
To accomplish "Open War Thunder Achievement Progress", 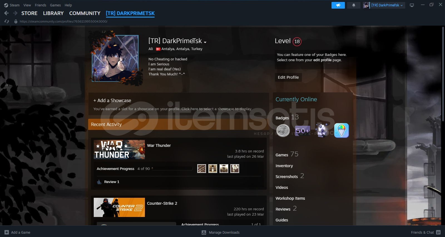I will point(115,169).
